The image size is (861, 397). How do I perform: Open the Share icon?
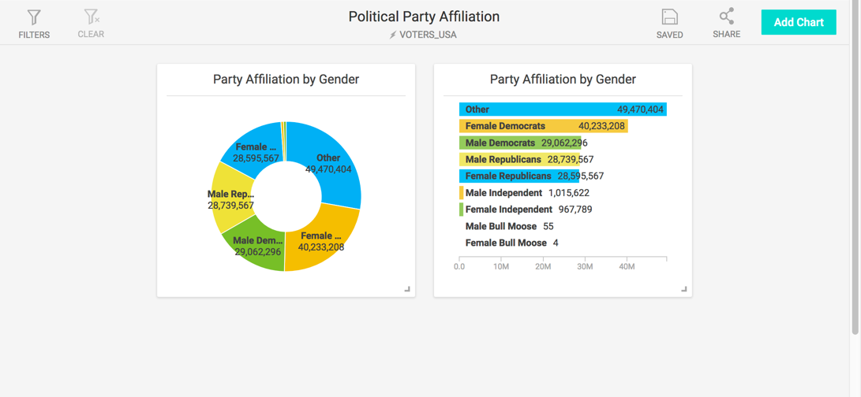point(726,17)
